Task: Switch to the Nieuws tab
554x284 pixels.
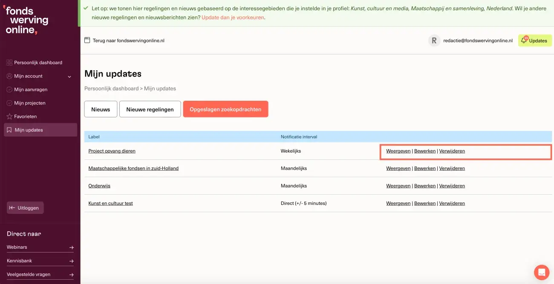Action: [x=101, y=109]
